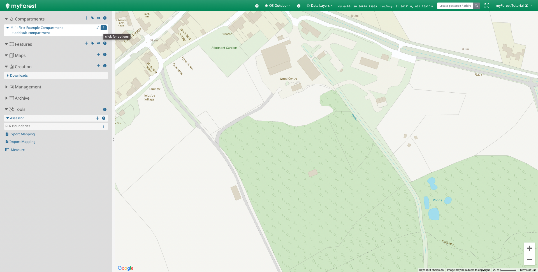
Task: Click the Locate postcode search field
Action: (455, 6)
